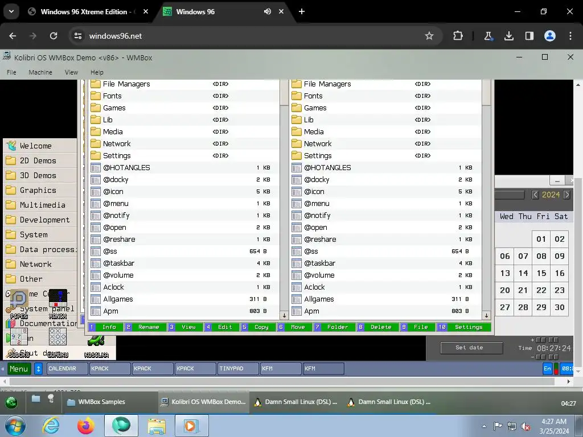Bookmark this page with star icon

click(429, 36)
